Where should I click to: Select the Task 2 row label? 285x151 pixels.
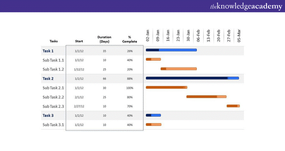coord(48,79)
